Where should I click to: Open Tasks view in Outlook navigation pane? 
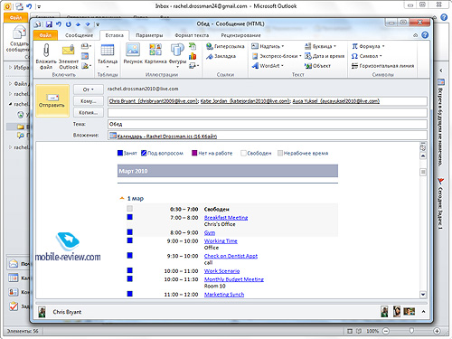pos(14,306)
